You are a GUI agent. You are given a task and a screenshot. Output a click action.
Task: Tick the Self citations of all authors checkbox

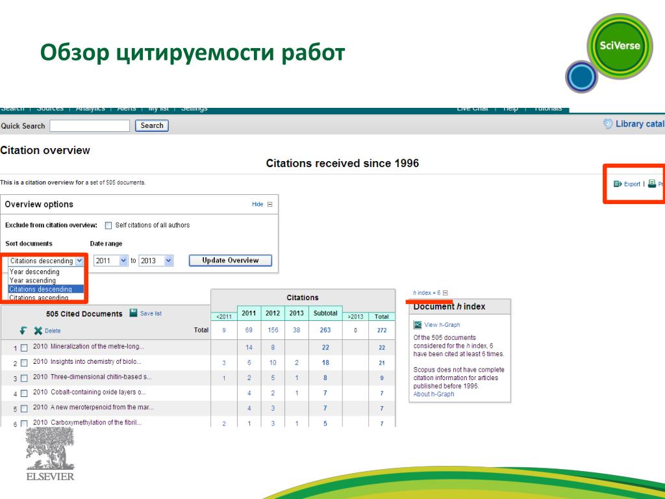click(108, 225)
